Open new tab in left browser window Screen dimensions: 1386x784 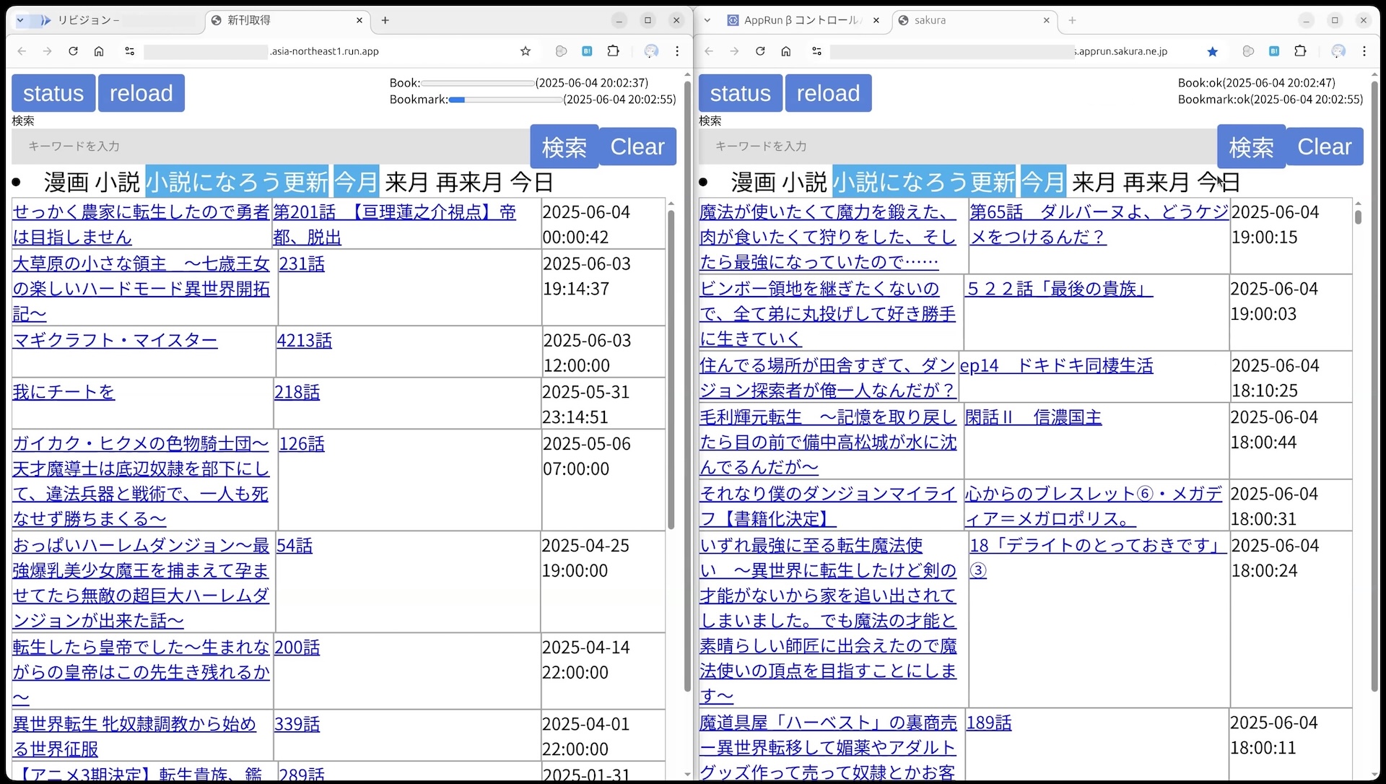pos(385,20)
